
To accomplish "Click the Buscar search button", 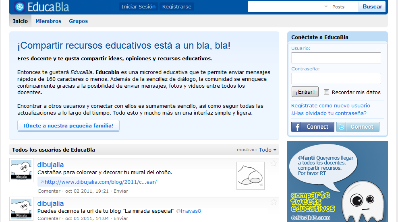I will 372,6.
